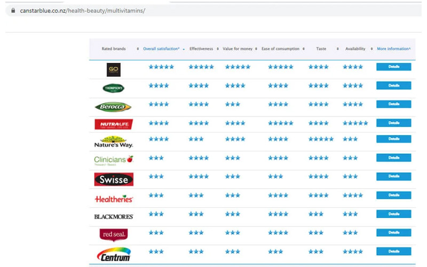This screenshot has height=267, width=427.
Task: Click the Thompson's brand logo
Action: 113,88
